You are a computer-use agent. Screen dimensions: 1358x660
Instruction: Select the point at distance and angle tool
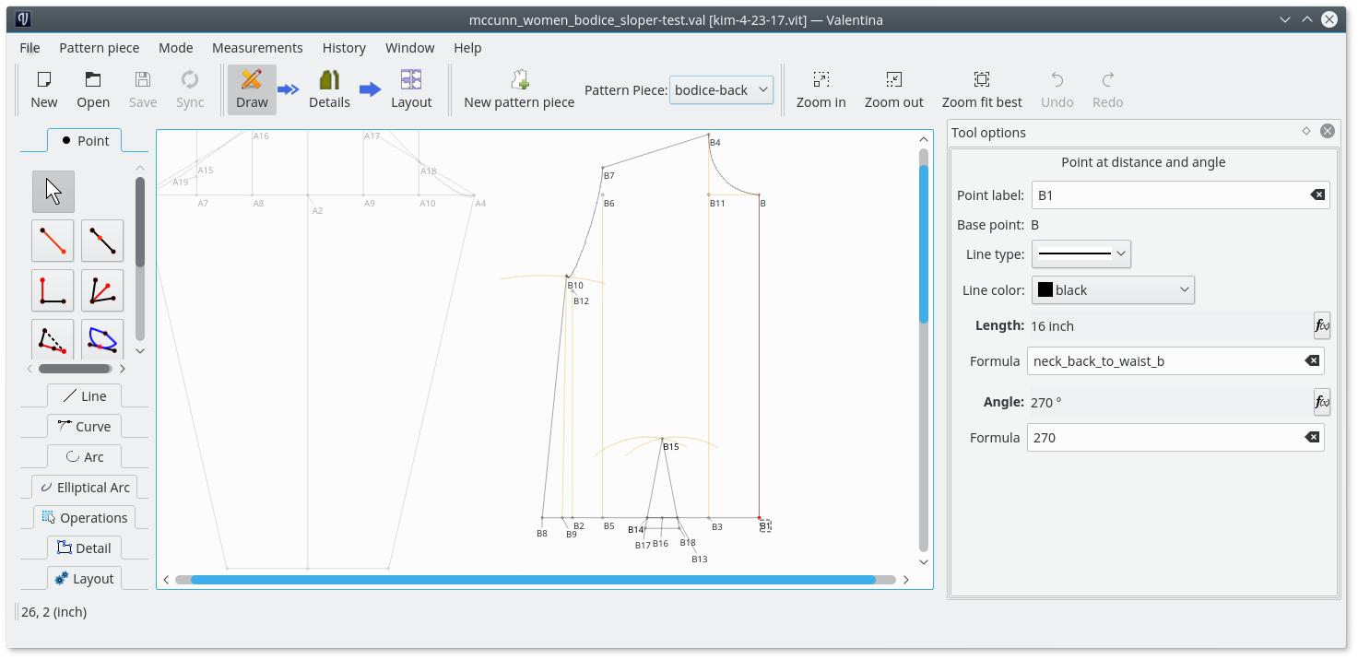click(53, 241)
